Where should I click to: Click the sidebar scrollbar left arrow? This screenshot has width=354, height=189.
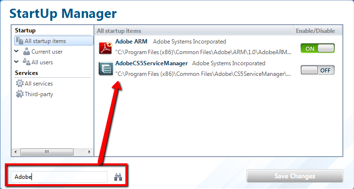(15, 152)
